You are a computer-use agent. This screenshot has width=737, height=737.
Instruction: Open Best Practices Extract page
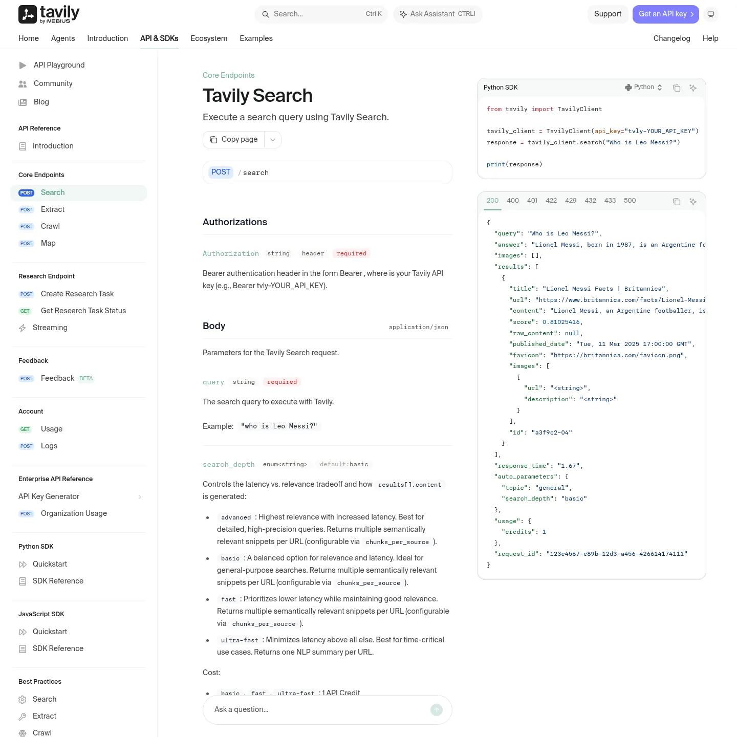point(78,716)
